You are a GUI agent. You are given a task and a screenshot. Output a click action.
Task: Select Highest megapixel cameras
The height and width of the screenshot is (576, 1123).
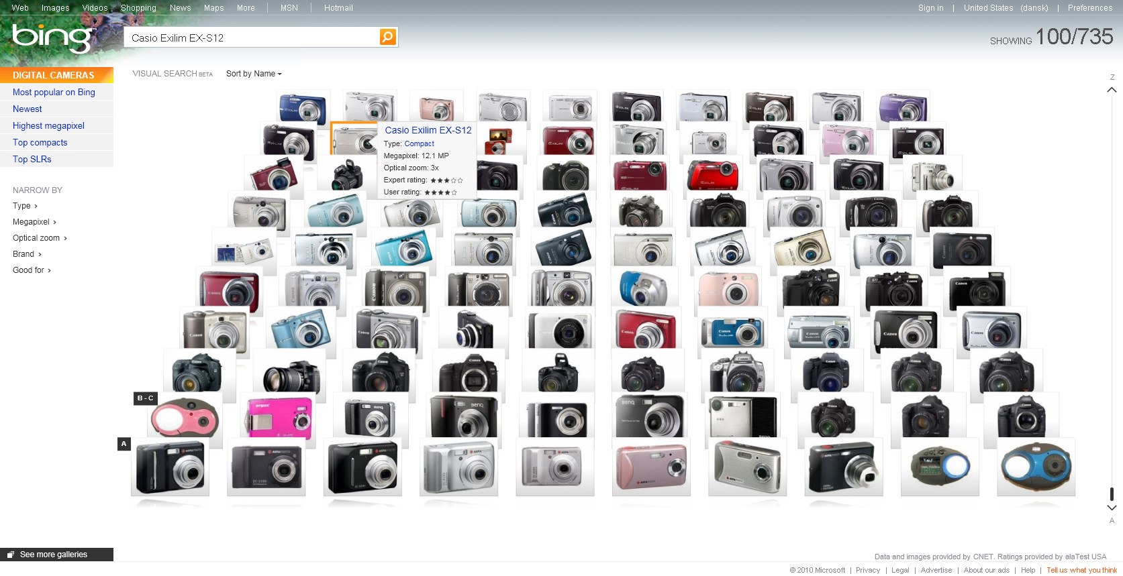(48, 126)
